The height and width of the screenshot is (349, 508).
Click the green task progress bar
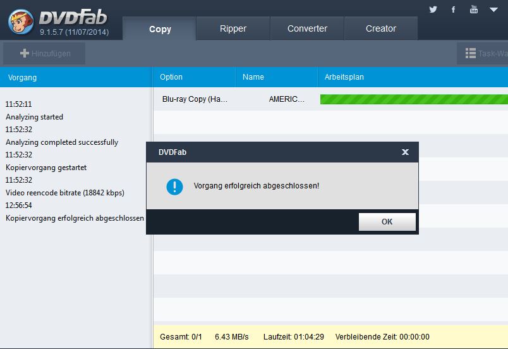414,99
